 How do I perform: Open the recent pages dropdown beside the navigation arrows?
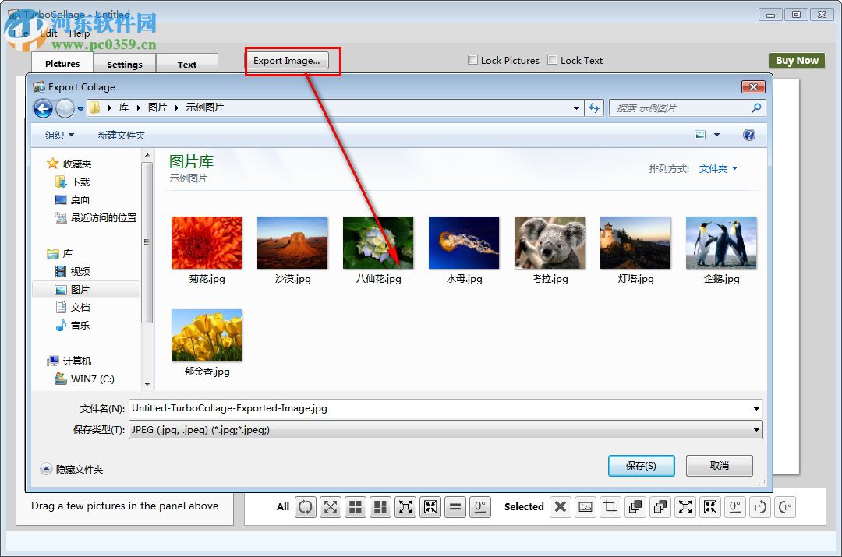click(80, 109)
